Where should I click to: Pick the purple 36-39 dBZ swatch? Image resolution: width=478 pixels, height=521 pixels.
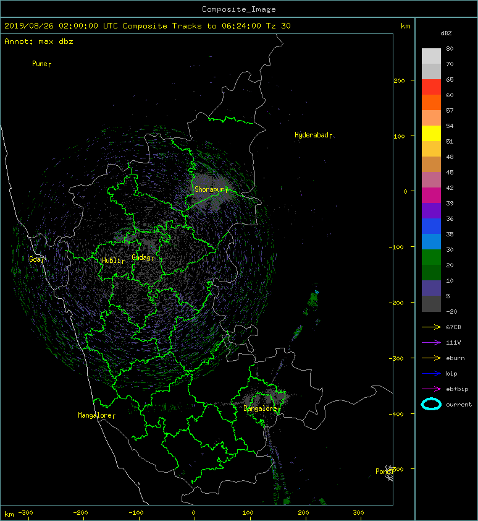tap(431, 211)
